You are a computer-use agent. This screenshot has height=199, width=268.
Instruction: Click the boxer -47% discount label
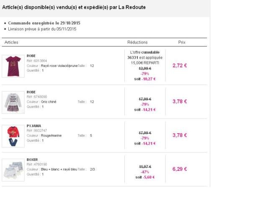[145, 172]
